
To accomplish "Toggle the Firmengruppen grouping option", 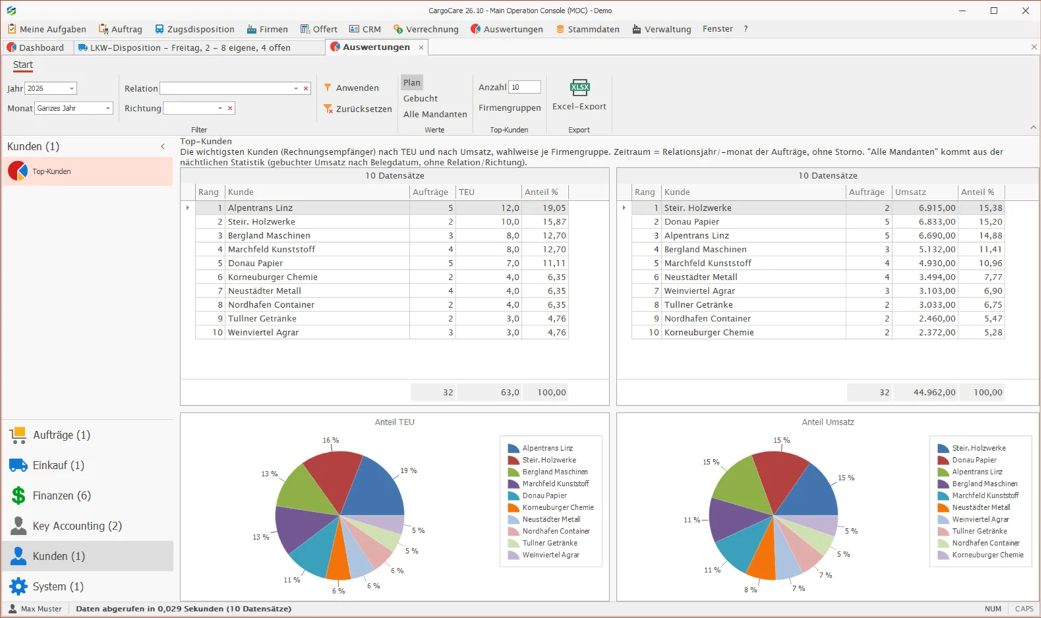I will (x=509, y=108).
